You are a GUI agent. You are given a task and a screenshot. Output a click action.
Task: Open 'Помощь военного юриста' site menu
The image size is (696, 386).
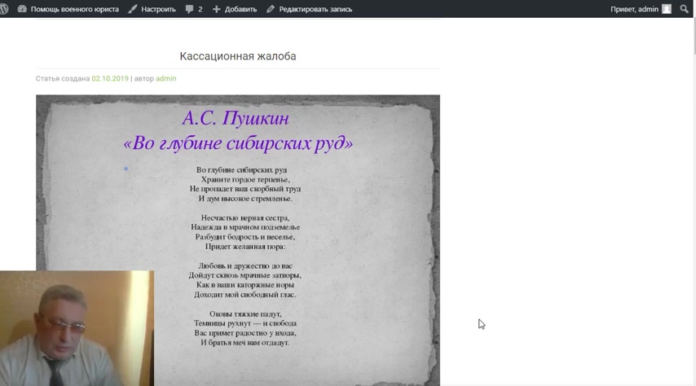[75, 9]
